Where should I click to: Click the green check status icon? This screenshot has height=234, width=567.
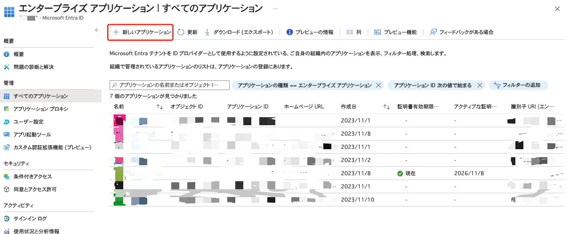click(400, 174)
